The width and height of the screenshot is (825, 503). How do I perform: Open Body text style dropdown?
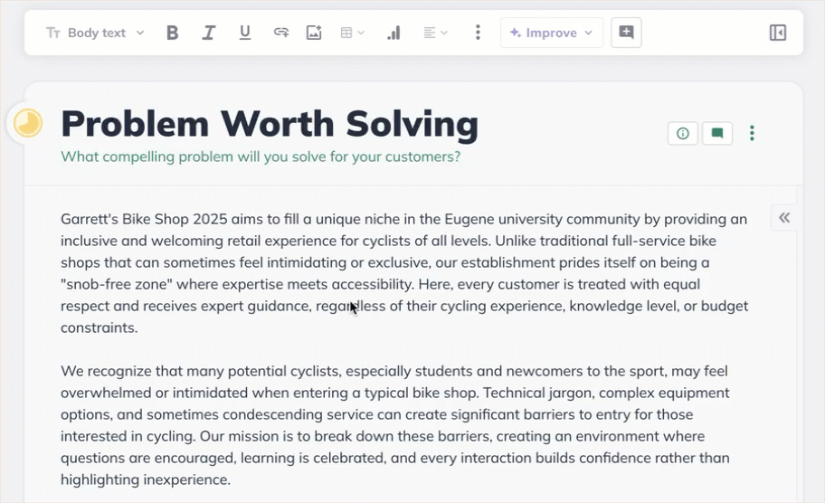pos(95,33)
